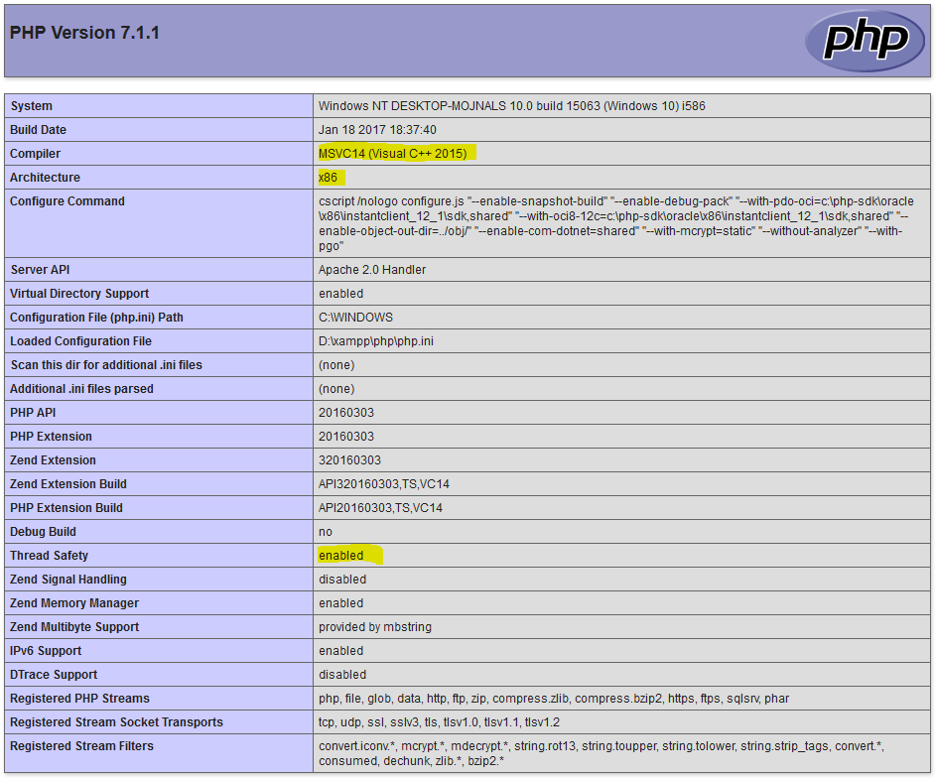Click the 'DTrace Support' label
Screen dimensions: 936x778
[x=54, y=676]
